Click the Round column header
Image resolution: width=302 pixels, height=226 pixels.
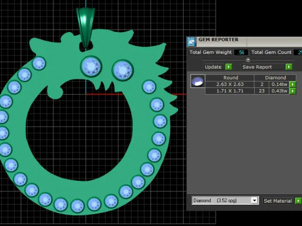pos(230,78)
